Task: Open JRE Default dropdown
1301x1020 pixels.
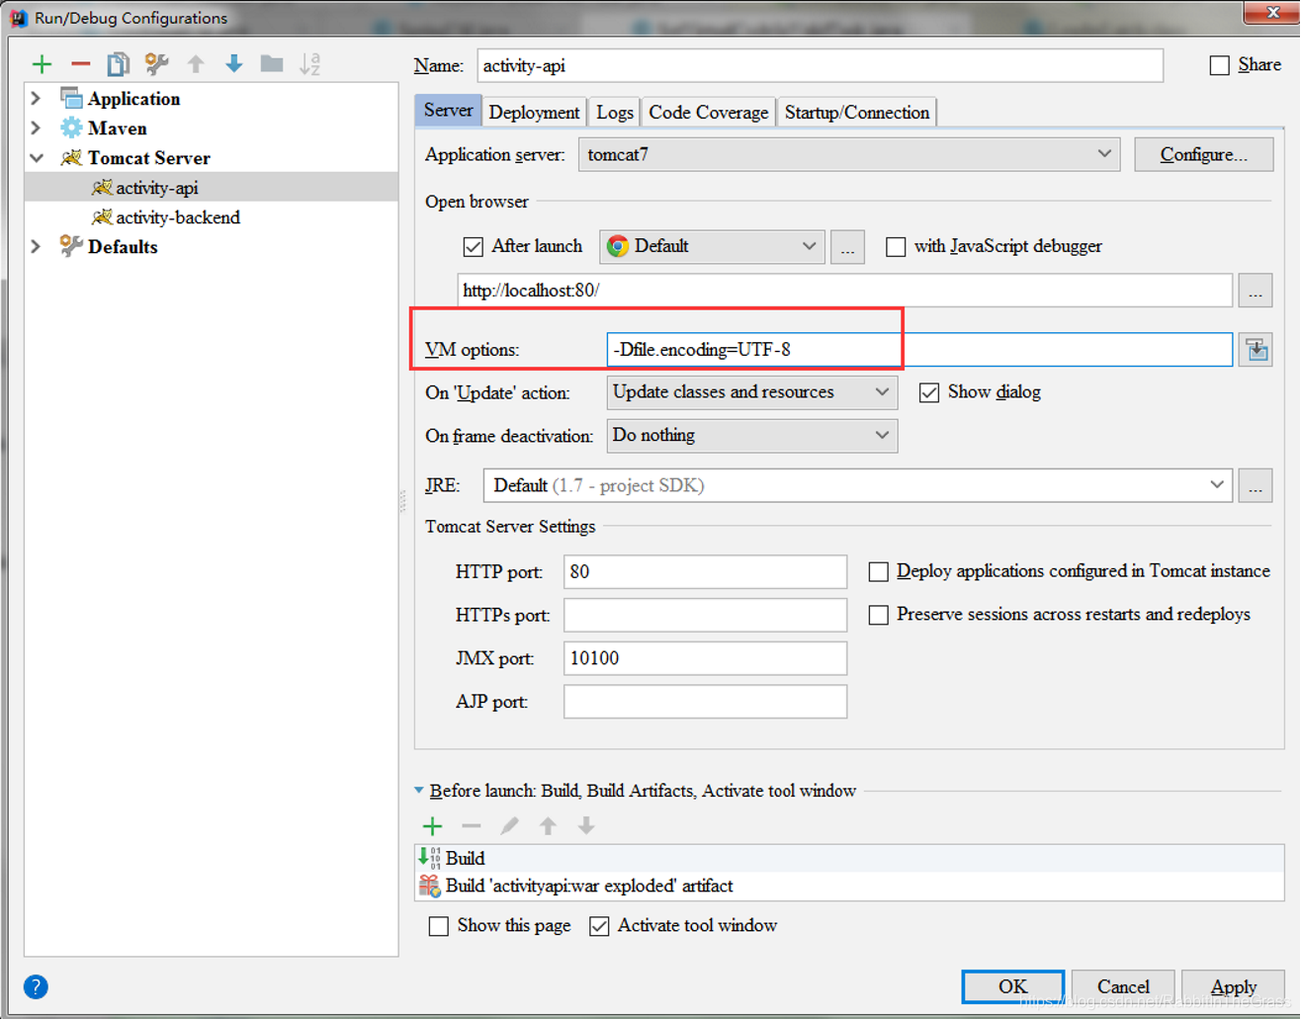Action: (x=858, y=485)
